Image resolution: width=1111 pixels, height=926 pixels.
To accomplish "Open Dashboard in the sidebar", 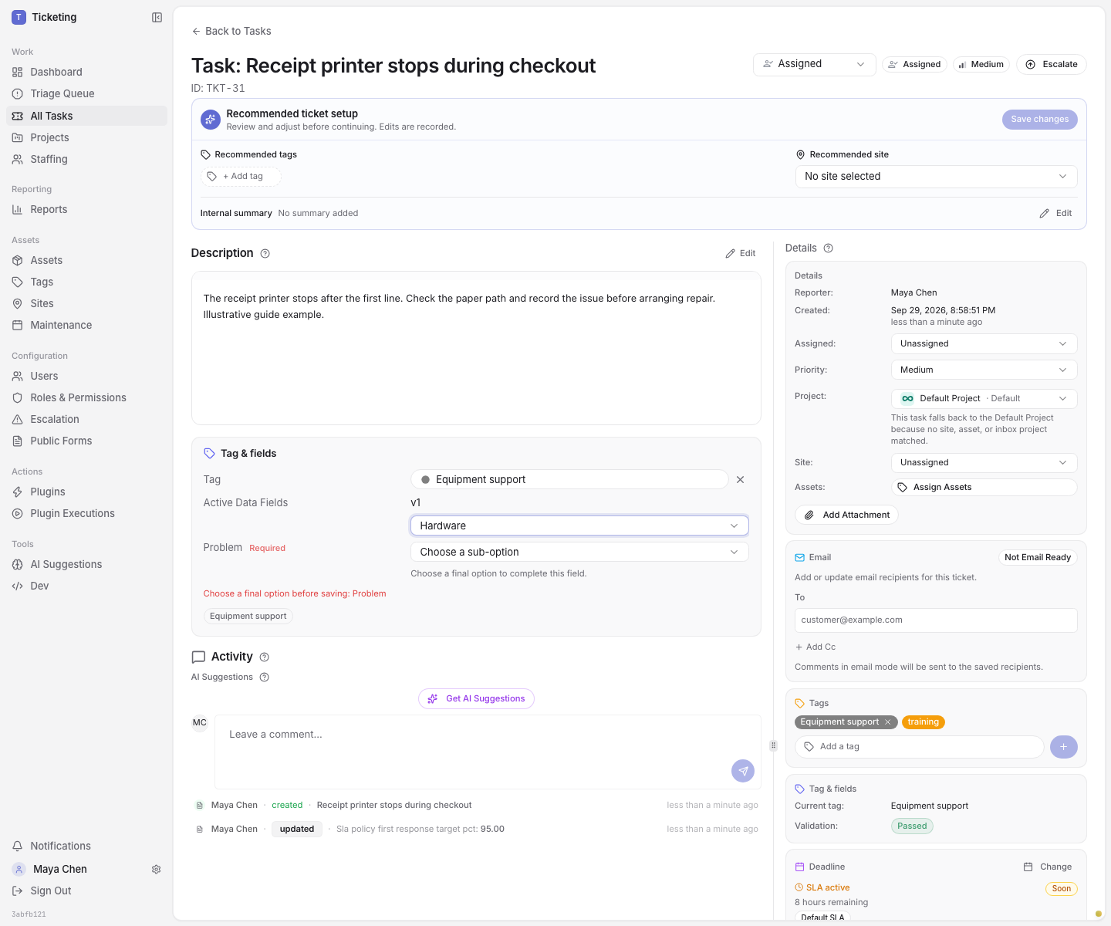I will (86, 72).
